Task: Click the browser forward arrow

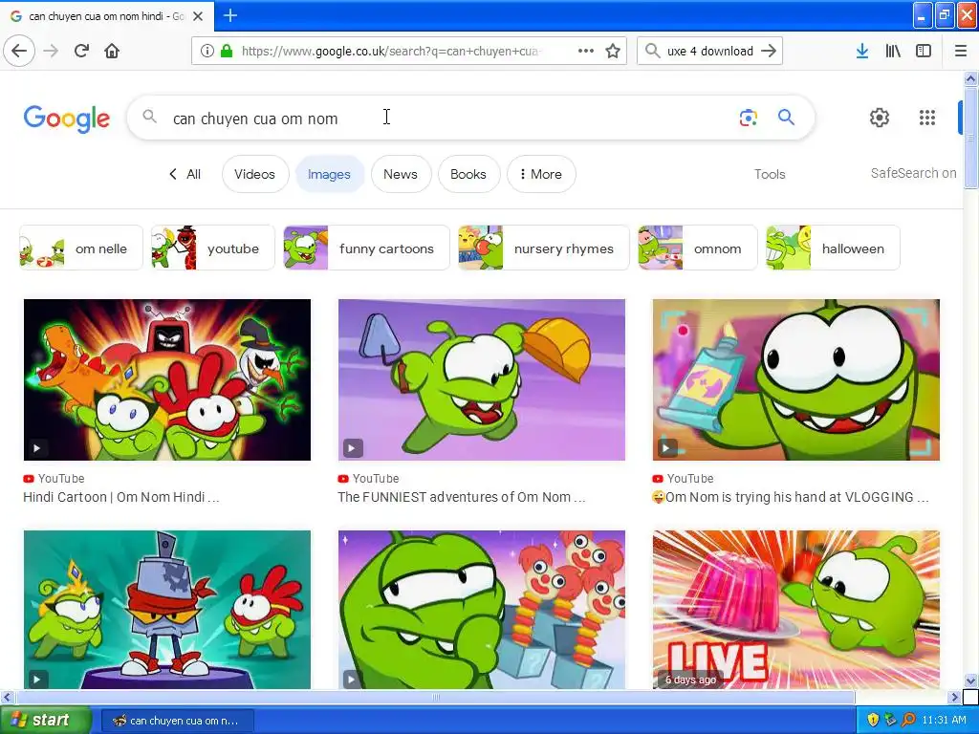Action: point(51,51)
